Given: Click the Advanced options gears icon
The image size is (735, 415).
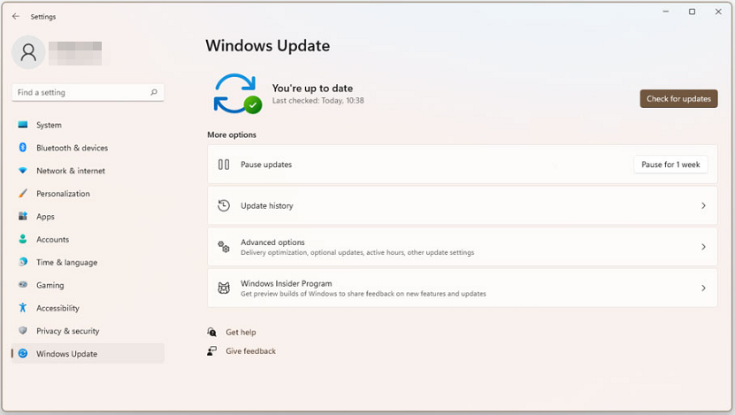Looking at the screenshot, I should coord(224,247).
